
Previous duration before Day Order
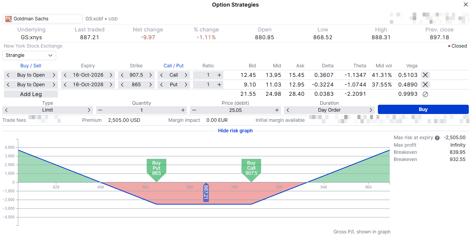(288, 110)
